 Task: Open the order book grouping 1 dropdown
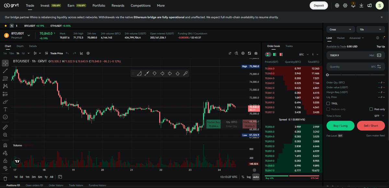pos(315,55)
